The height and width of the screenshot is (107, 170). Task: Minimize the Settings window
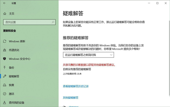coord(149,3)
